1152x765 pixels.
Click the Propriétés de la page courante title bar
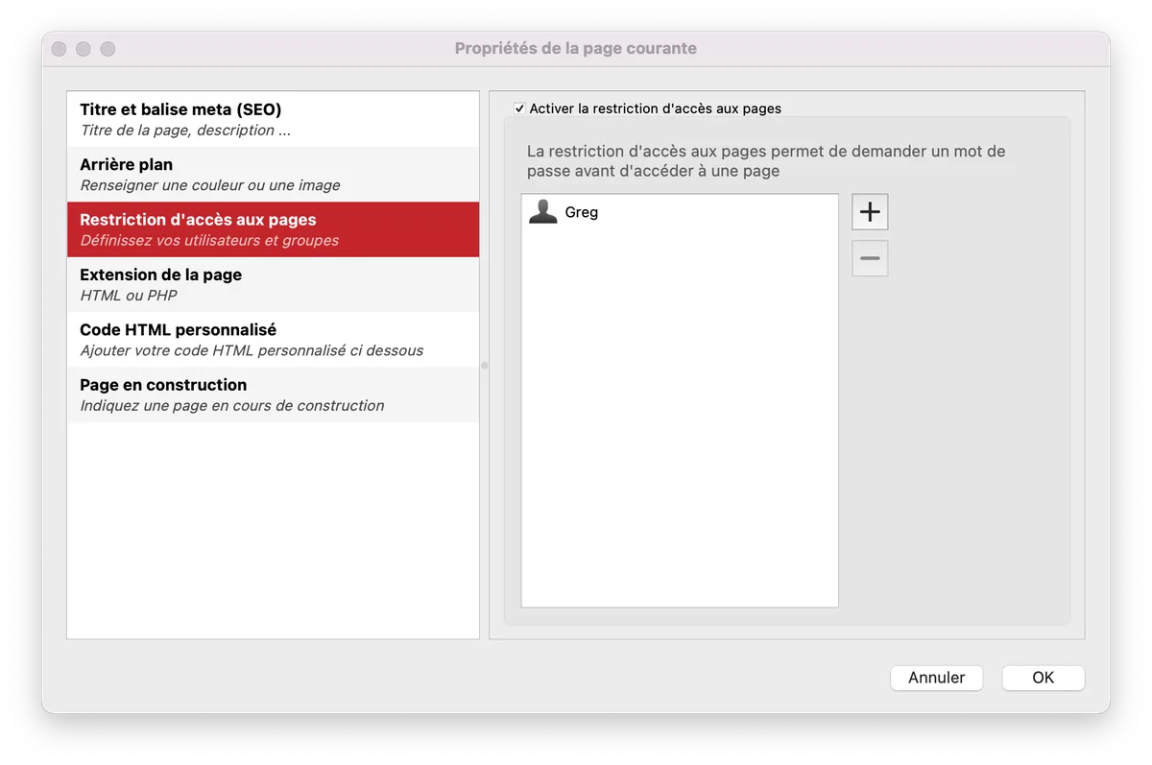pos(576,48)
